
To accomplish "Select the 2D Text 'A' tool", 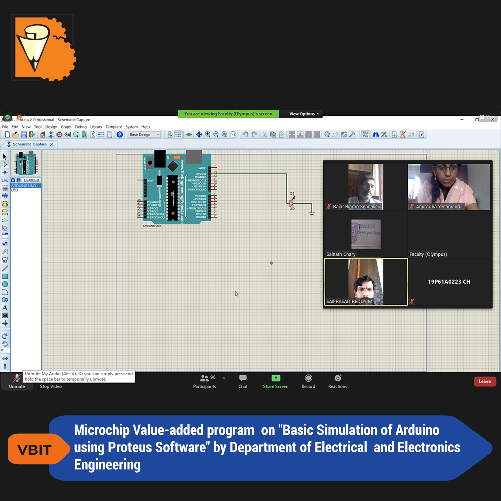I will click(x=5, y=308).
